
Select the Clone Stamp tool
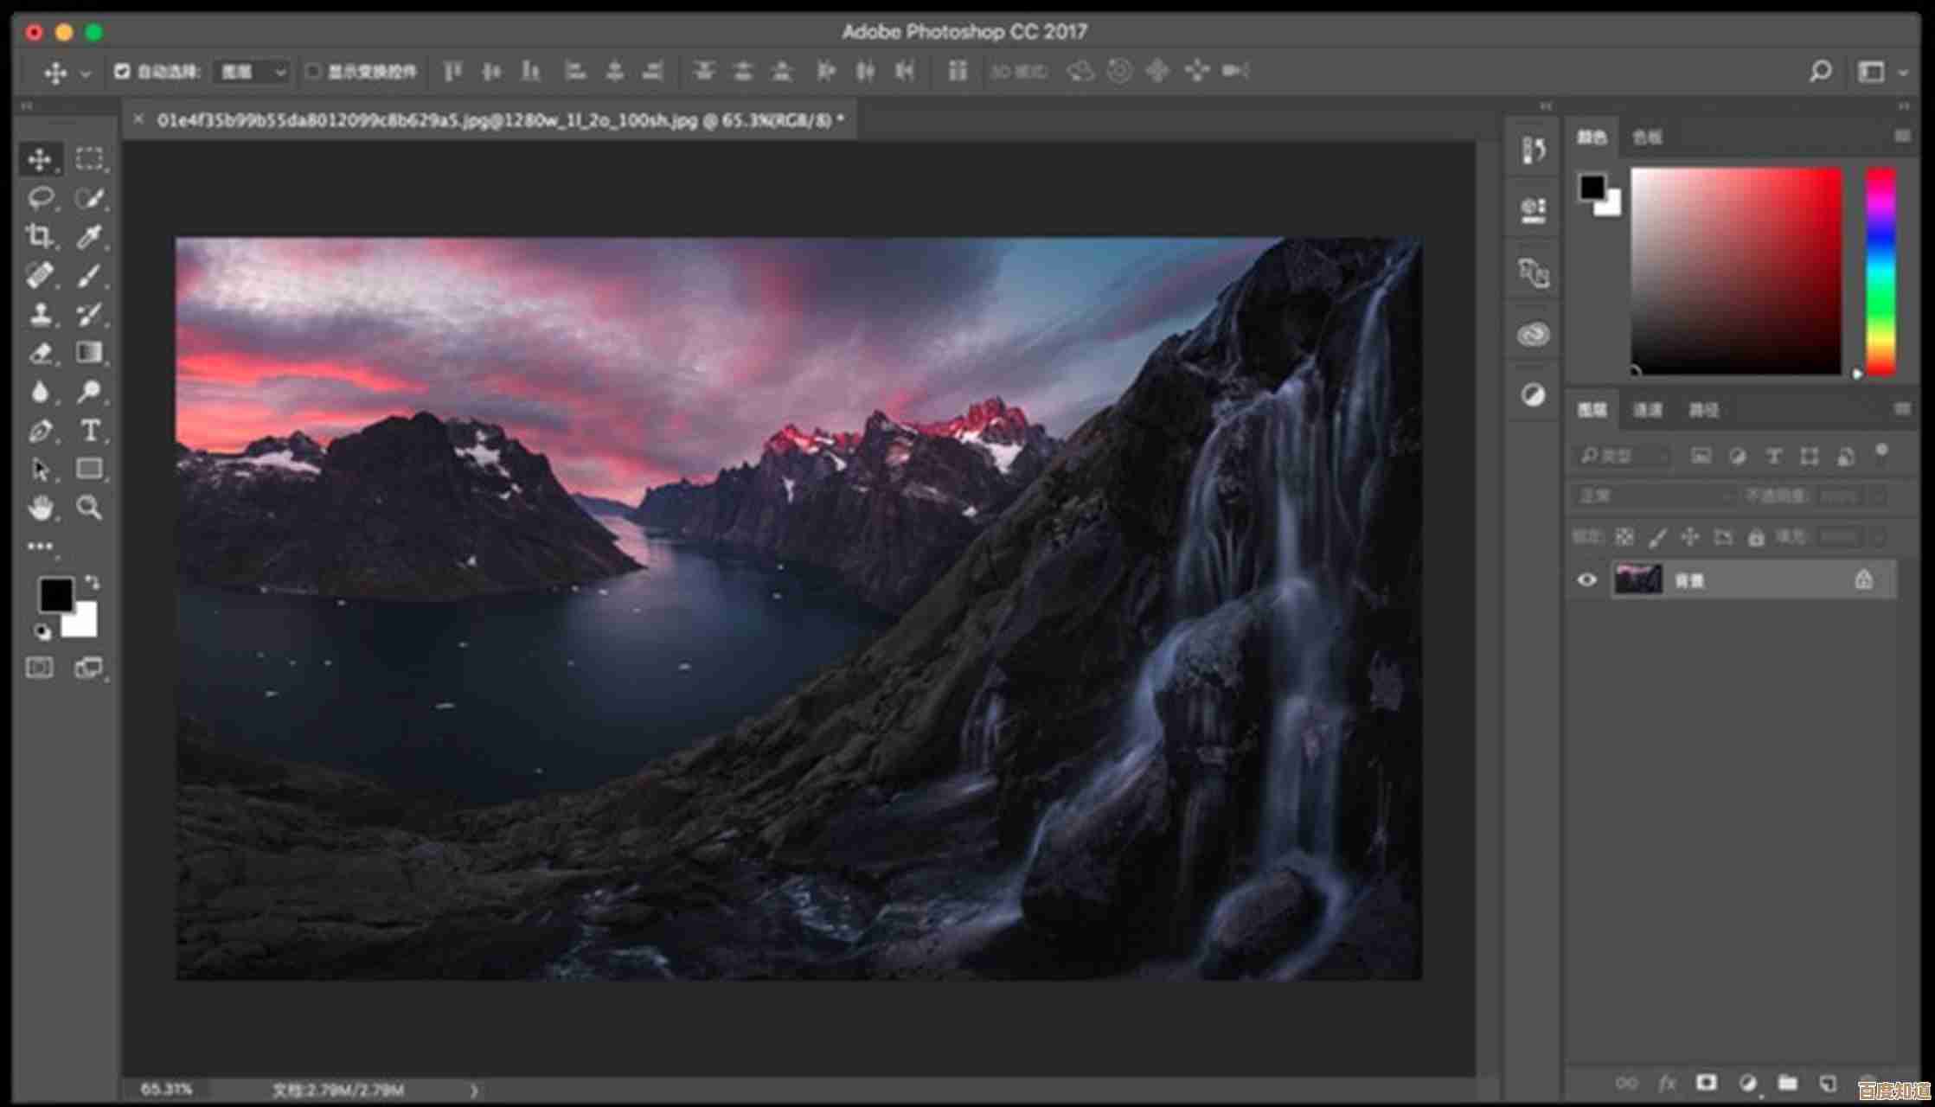(x=39, y=314)
